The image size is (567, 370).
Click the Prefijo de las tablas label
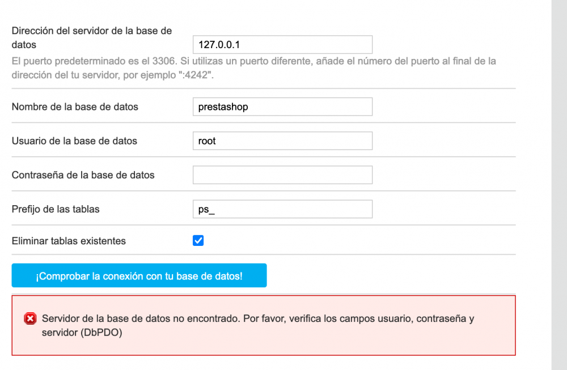tap(54, 209)
